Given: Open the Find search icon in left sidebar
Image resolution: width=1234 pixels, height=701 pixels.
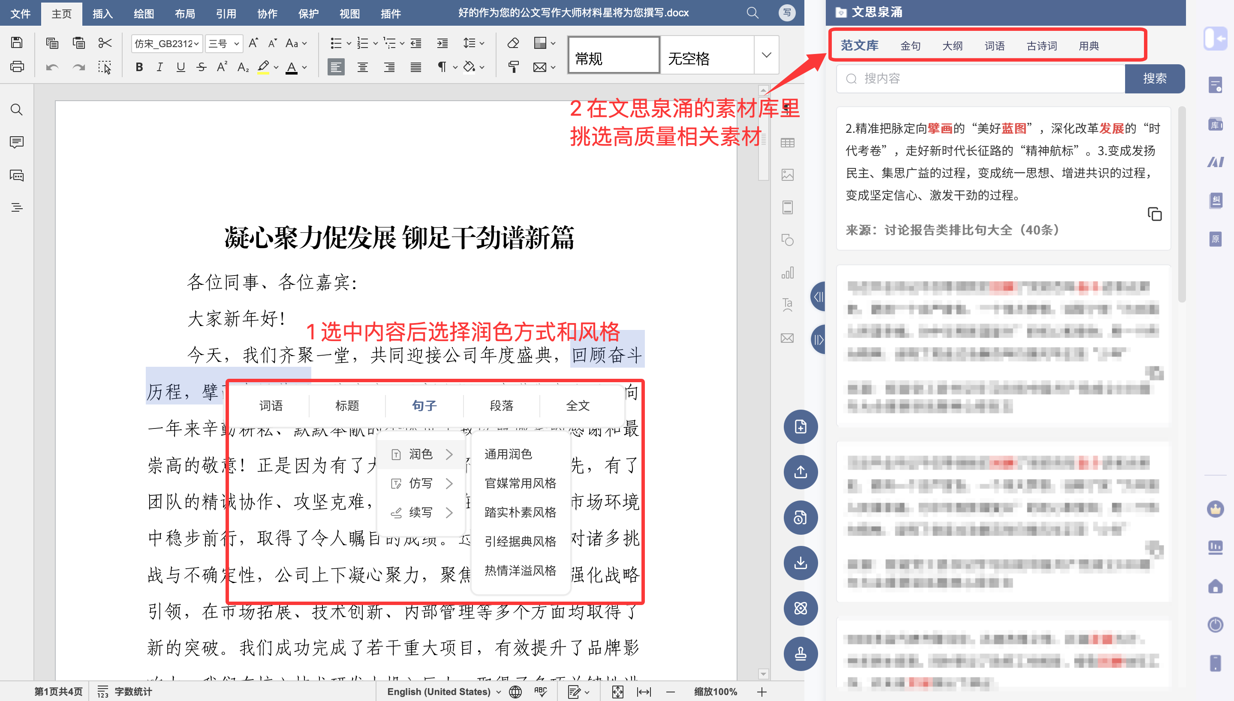Looking at the screenshot, I should click(17, 110).
